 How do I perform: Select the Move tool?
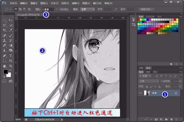tap(11, 20)
